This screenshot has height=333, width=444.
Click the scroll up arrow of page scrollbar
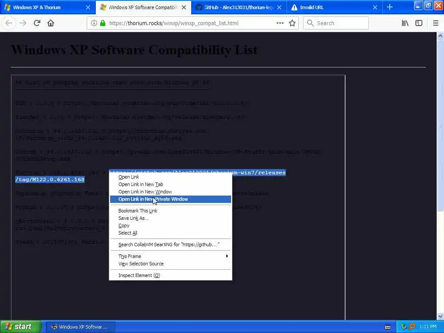[440, 36]
